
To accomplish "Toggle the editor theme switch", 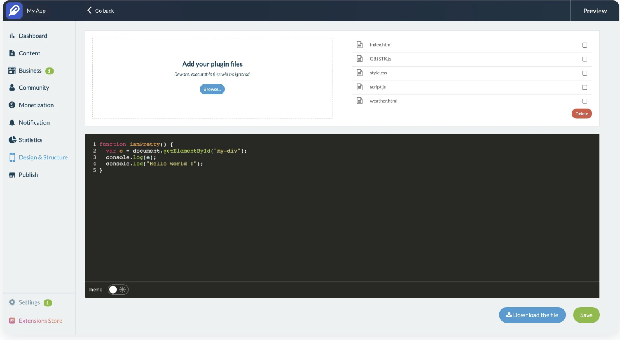I will tap(118, 290).
